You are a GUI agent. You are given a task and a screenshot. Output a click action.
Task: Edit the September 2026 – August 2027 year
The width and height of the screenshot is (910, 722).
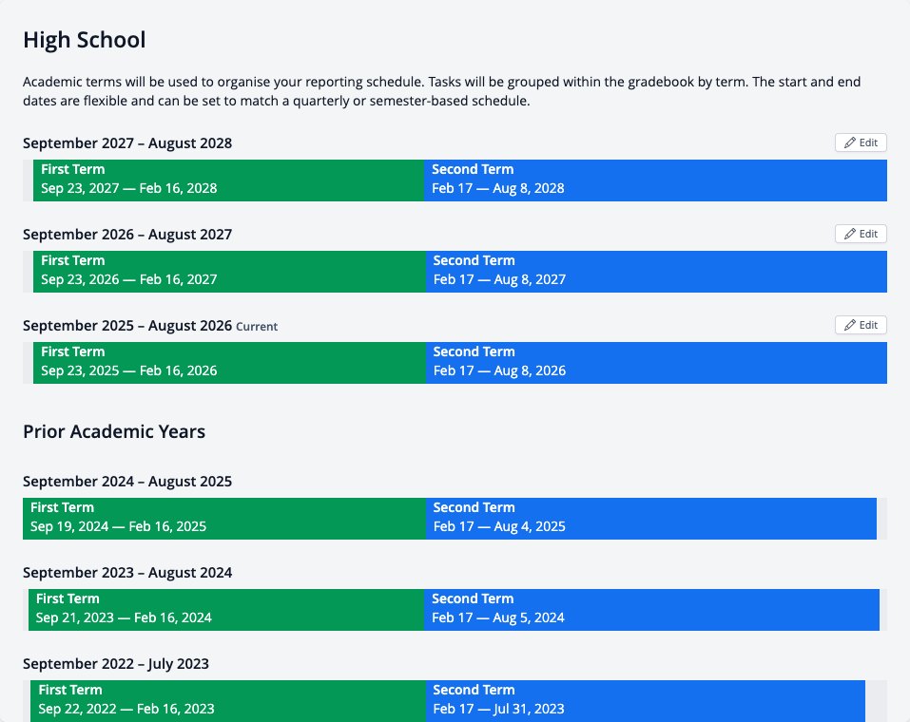pyautogui.click(x=861, y=234)
